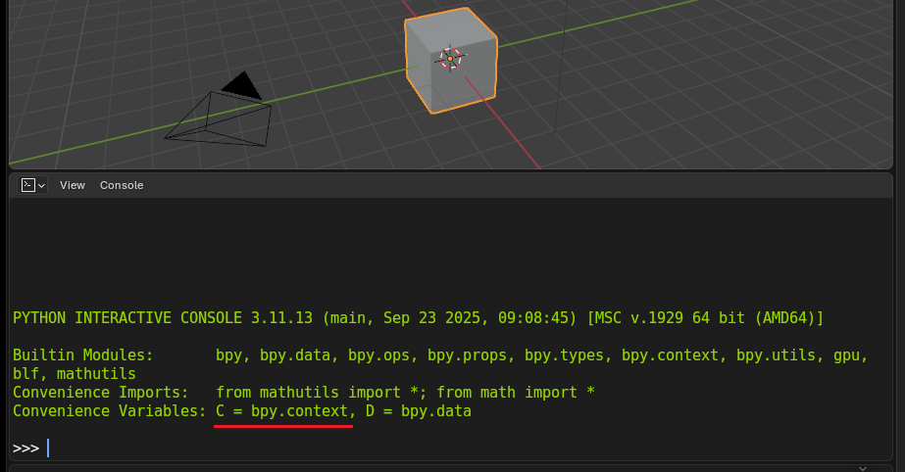Open the Python Console editor type dropdown
Viewport: 905px width, 472px height.
point(32,185)
